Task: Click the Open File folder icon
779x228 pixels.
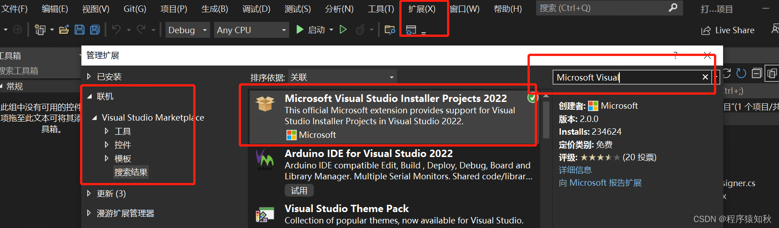Action: click(x=64, y=30)
